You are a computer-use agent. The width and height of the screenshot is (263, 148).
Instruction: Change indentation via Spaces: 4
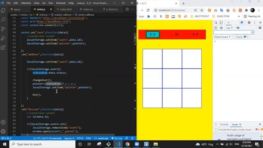(x=69, y=138)
